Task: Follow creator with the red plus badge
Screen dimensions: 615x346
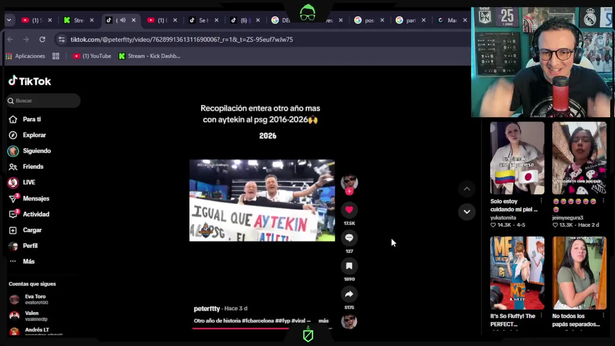Action: point(349,191)
